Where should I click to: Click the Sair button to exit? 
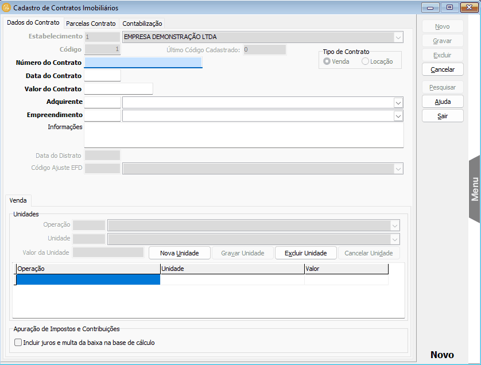443,116
